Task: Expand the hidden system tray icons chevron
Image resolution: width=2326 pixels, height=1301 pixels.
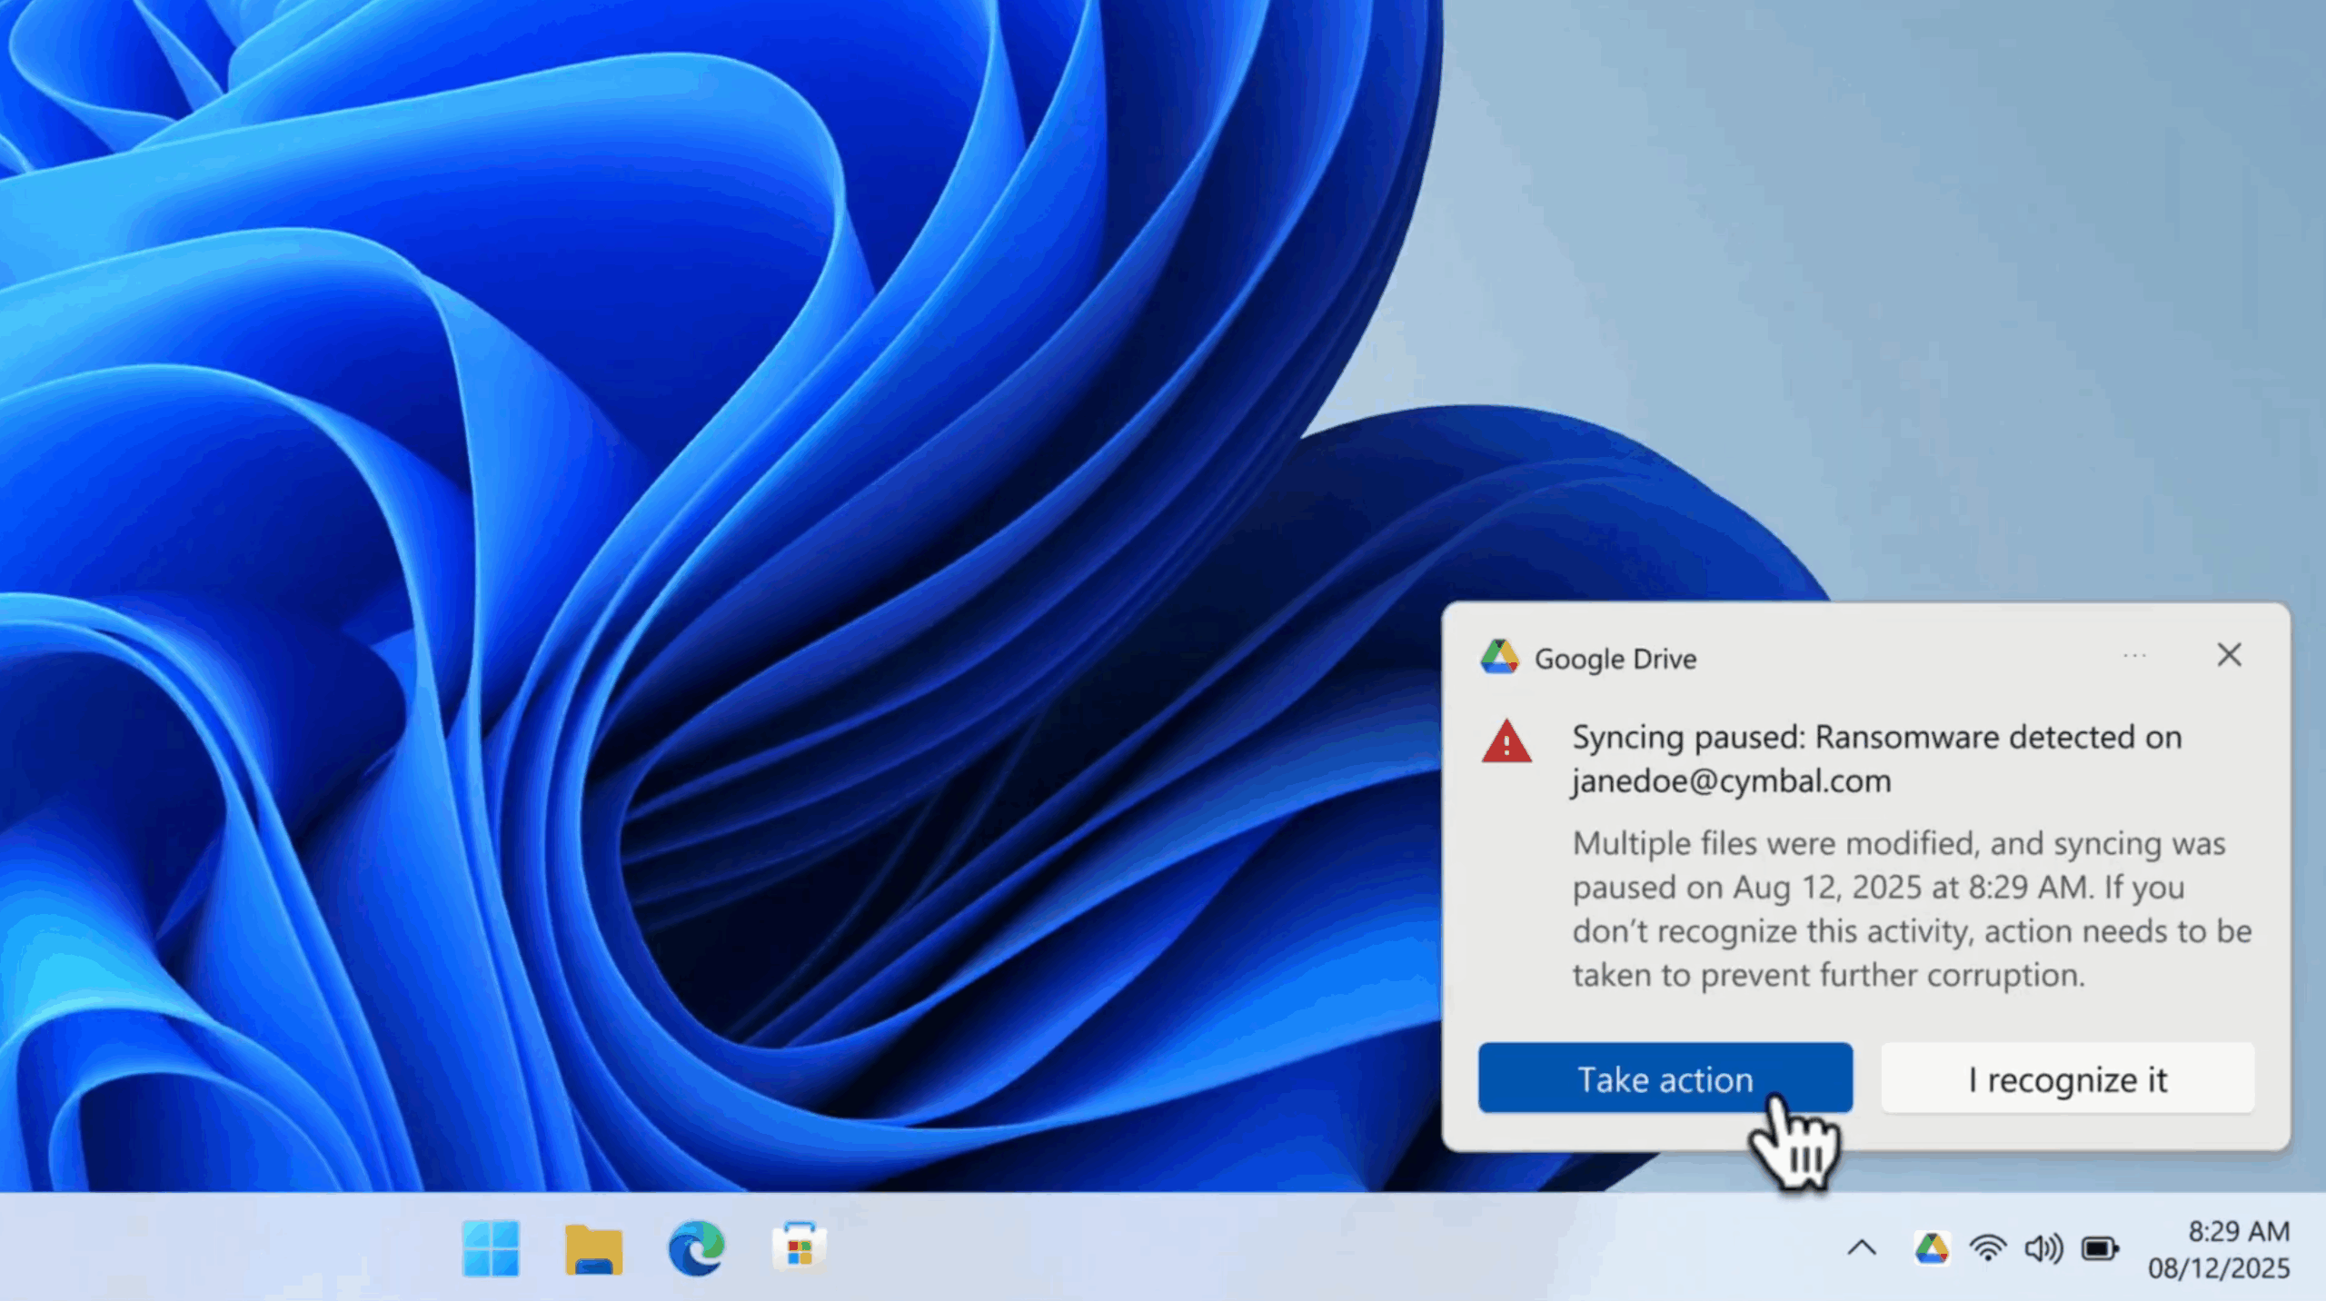Action: pos(1862,1248)
